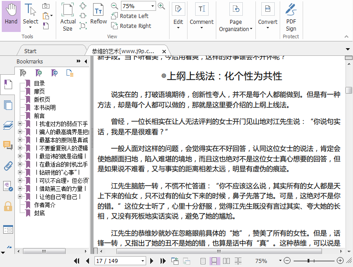Expand current bookmark list icon
Screen dimensions: 353x267
point(70,73)
